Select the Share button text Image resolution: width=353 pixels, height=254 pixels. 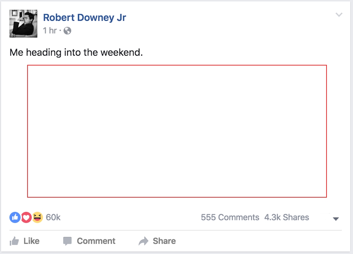164,241
